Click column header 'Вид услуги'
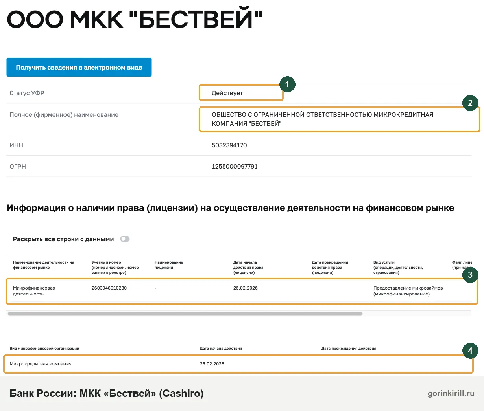Image resolution: width=484 pixels, height=411 pixels. click(x=398, y=267)
